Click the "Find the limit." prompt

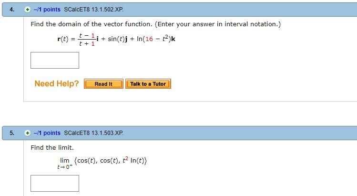click(x=52, y=148)
